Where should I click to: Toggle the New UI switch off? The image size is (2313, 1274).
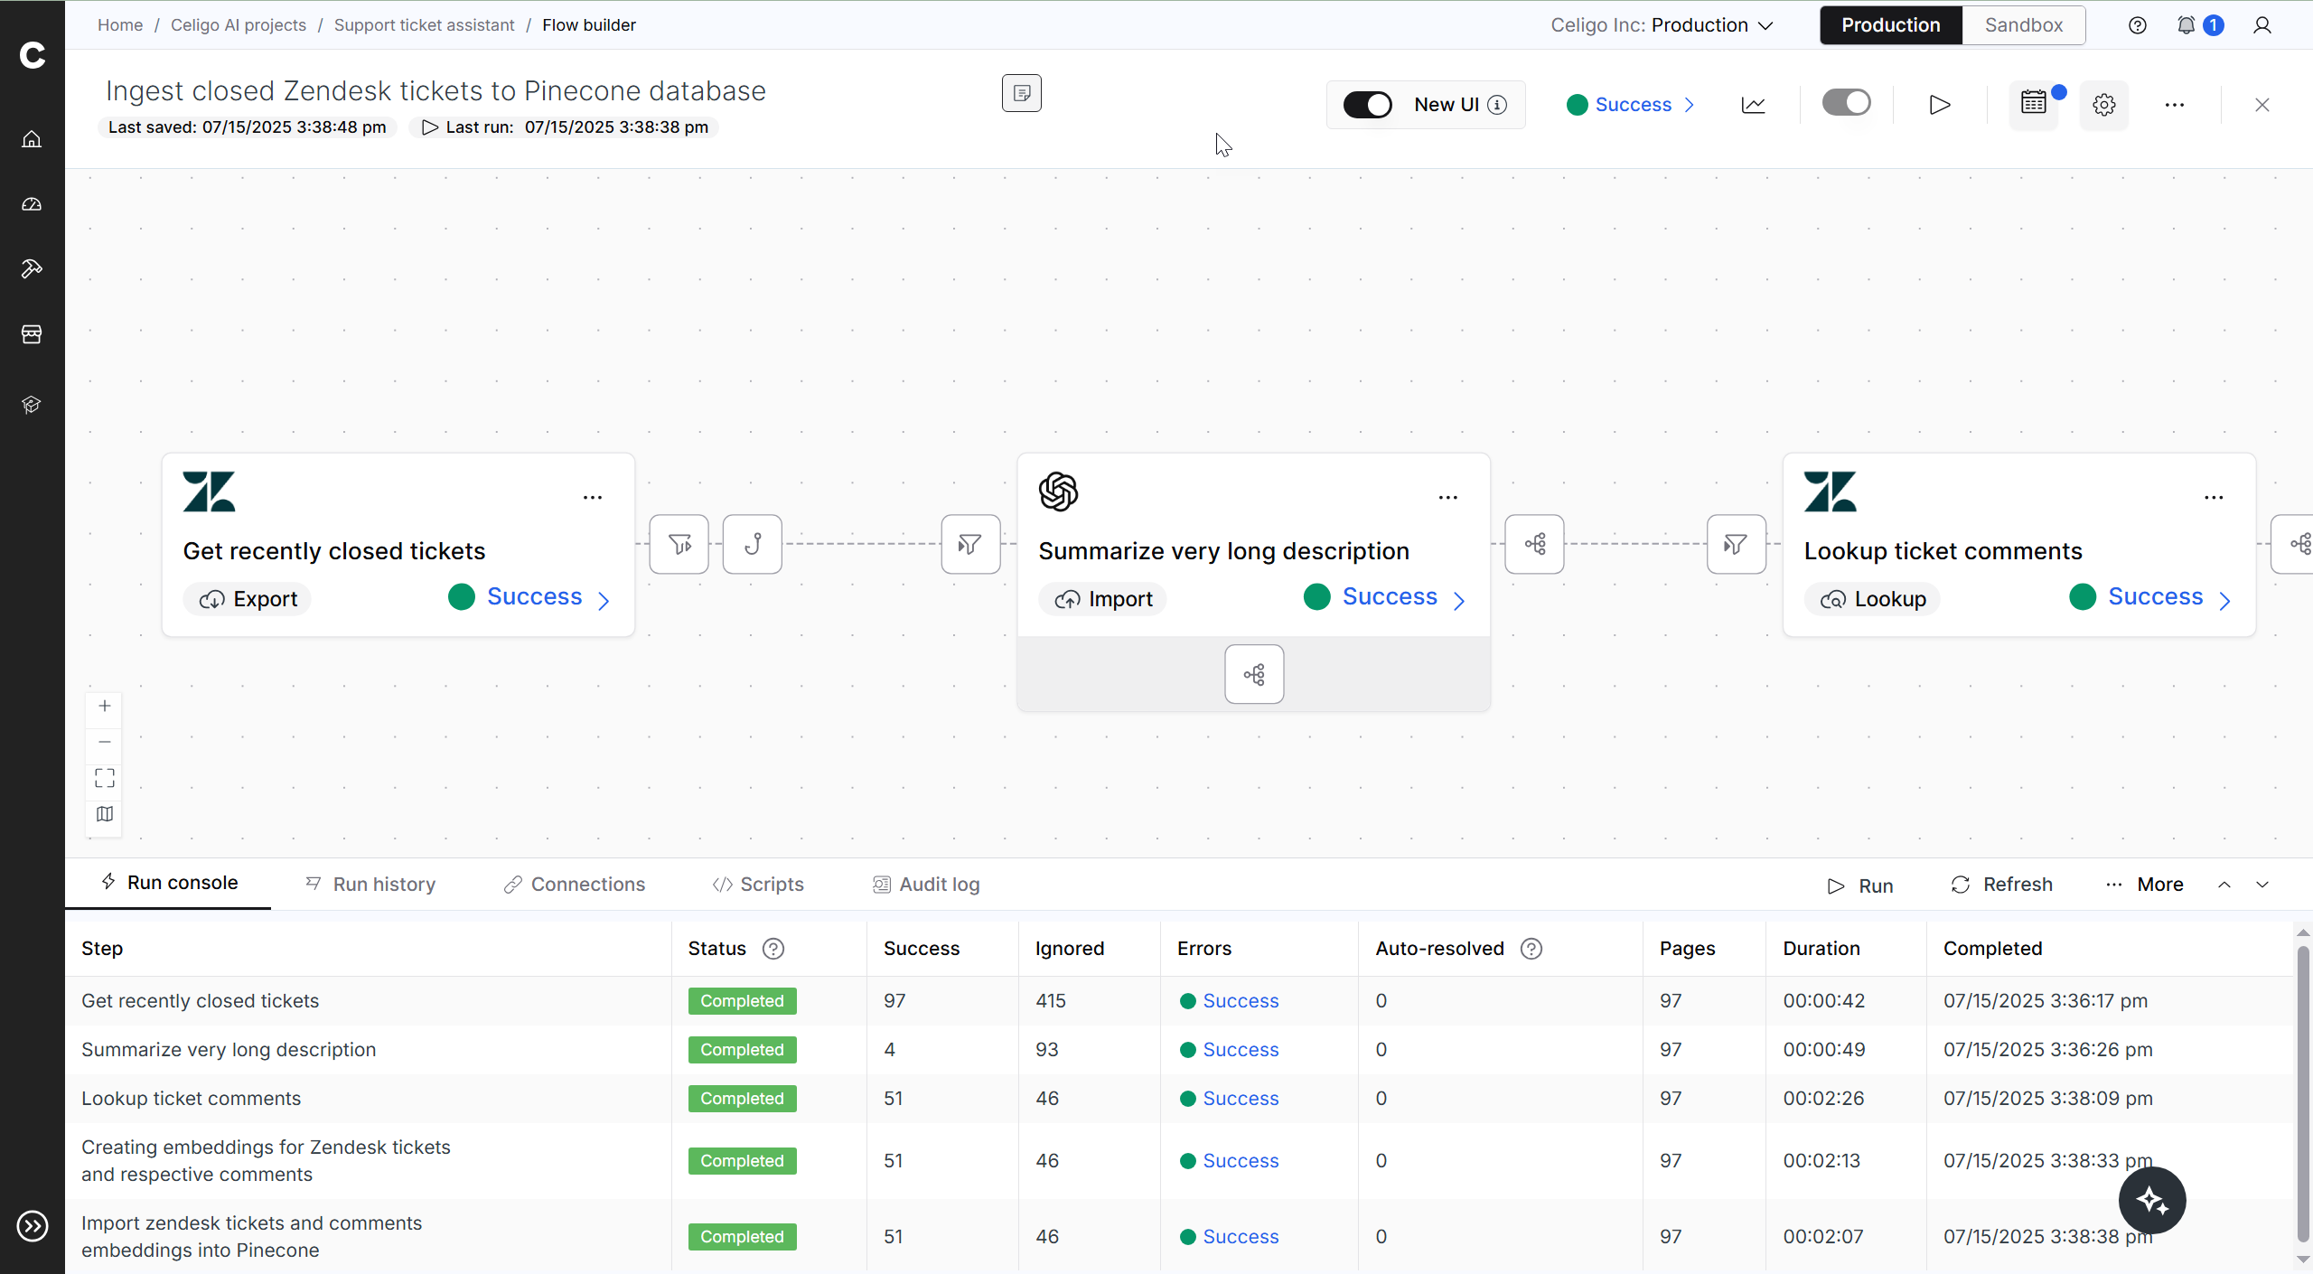(1367, 105)
